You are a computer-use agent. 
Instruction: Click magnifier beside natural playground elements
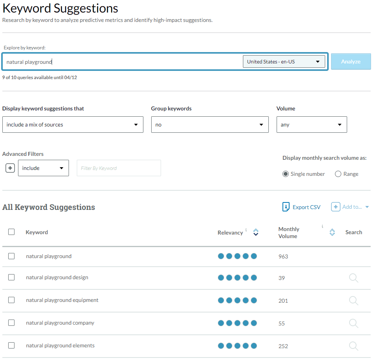pyautogui.click(x=353, y=346)
